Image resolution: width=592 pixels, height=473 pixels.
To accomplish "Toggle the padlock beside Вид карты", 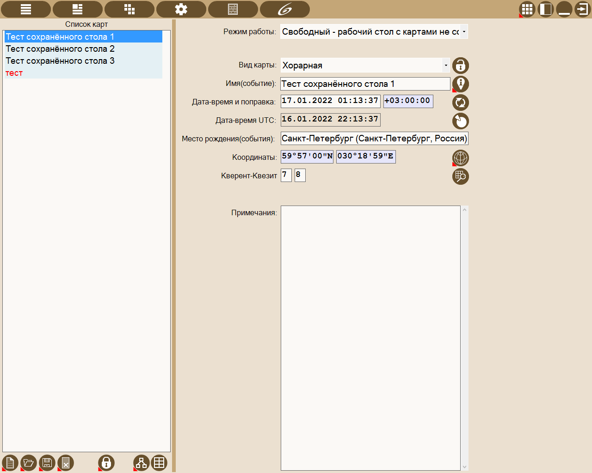I will [461, 66].
